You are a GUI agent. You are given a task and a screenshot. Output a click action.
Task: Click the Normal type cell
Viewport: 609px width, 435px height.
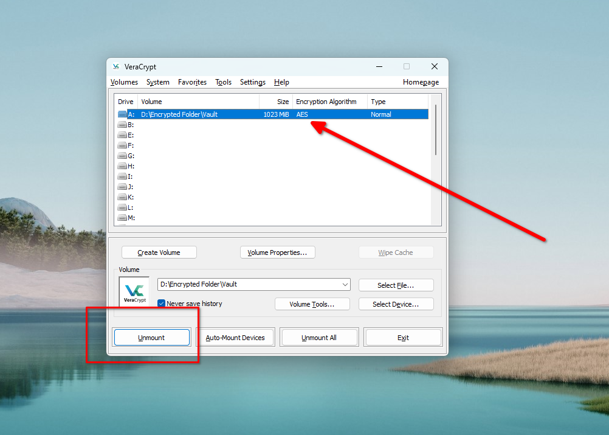click(x=380, y=114)
